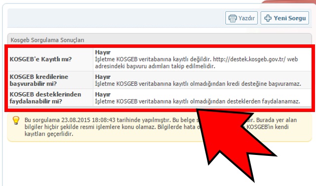Click the label KOSGEB'e Kayıtlı mı?

click(x=40, y=59)
